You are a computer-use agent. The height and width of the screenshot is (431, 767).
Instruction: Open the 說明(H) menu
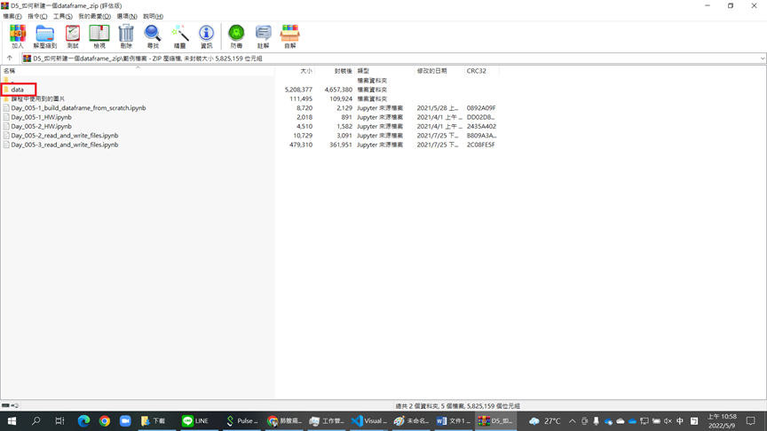(x=153, y=16)
